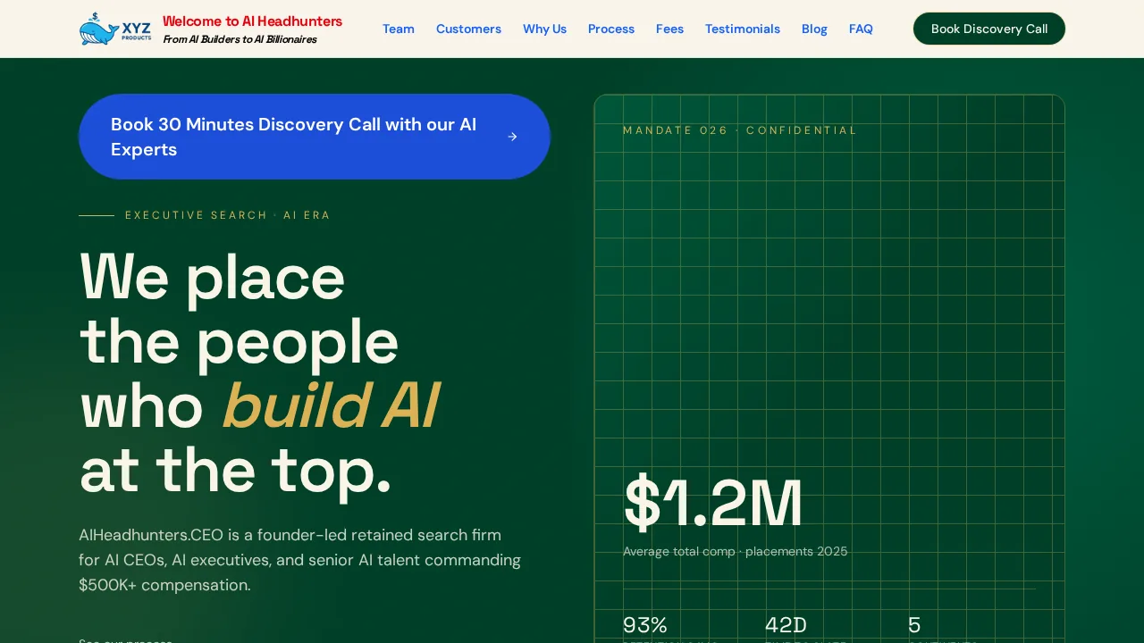Screen dimensions: 1144x643
Task: Click the $1.2M figure
Action: [x=712, y=504]
